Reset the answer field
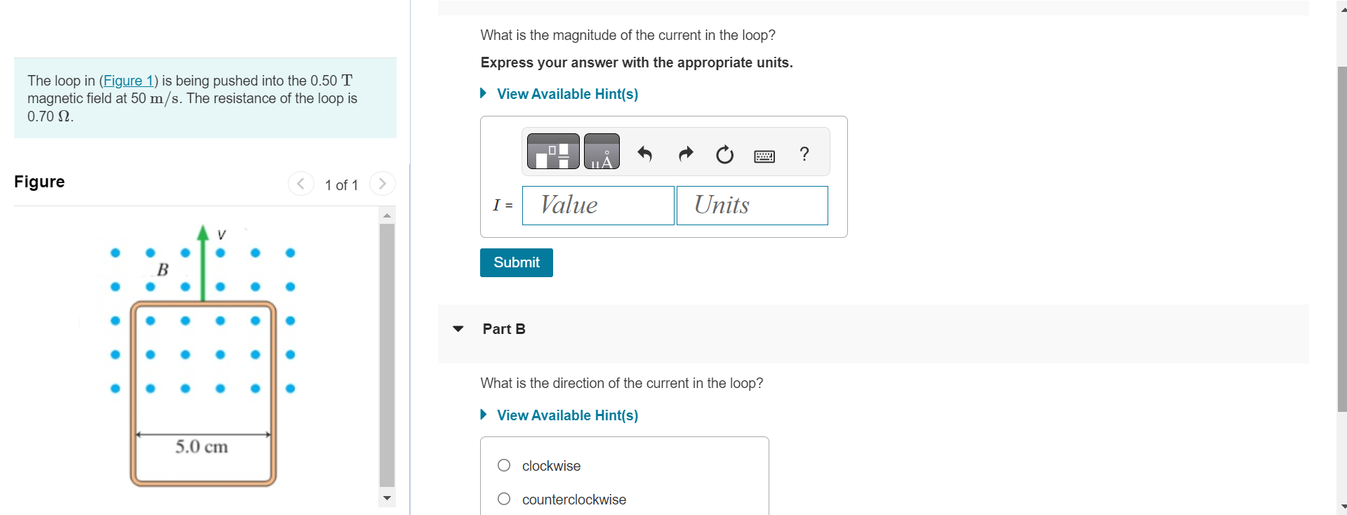This screenshot has width=1347, height=515. click(x=724, y=154)
